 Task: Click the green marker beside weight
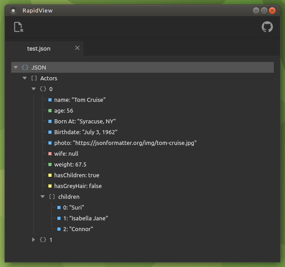[50, 165]
